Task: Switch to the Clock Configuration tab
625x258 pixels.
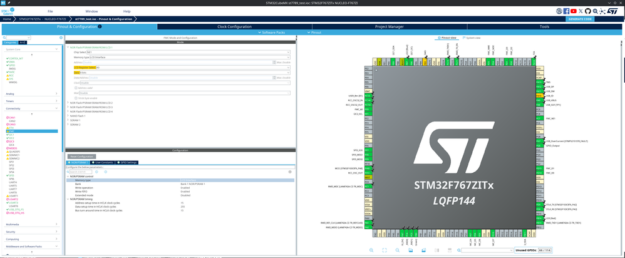Action: coord(234,27)
